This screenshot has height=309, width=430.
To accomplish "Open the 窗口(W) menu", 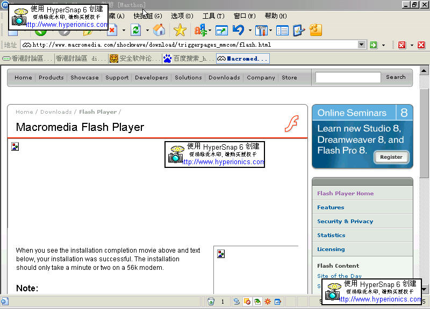I will tap(245, 16).
